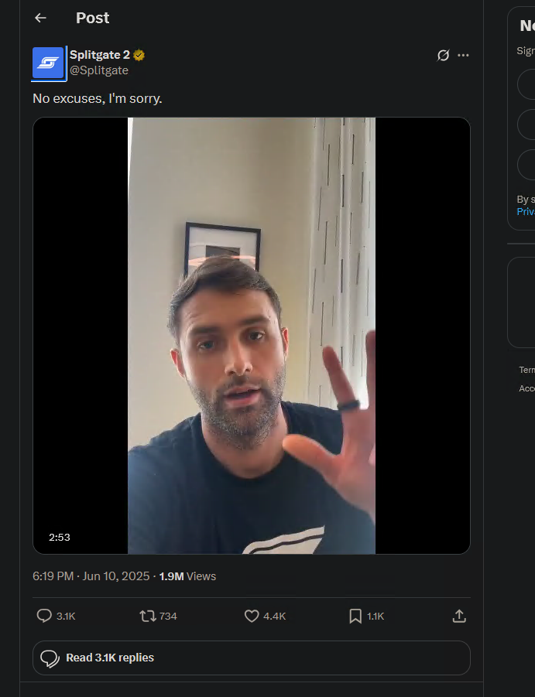Bookmark the post with the bookmark icon
The width and height of the screenshot is (535, 697).
(x=355, y=616)
